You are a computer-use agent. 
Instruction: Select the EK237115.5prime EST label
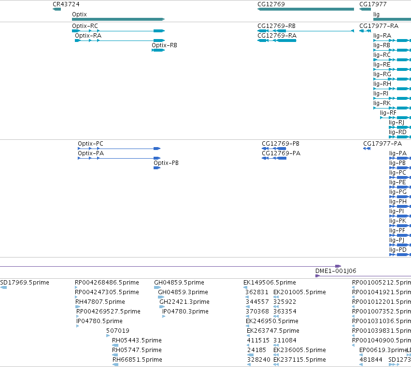[299, 360]
